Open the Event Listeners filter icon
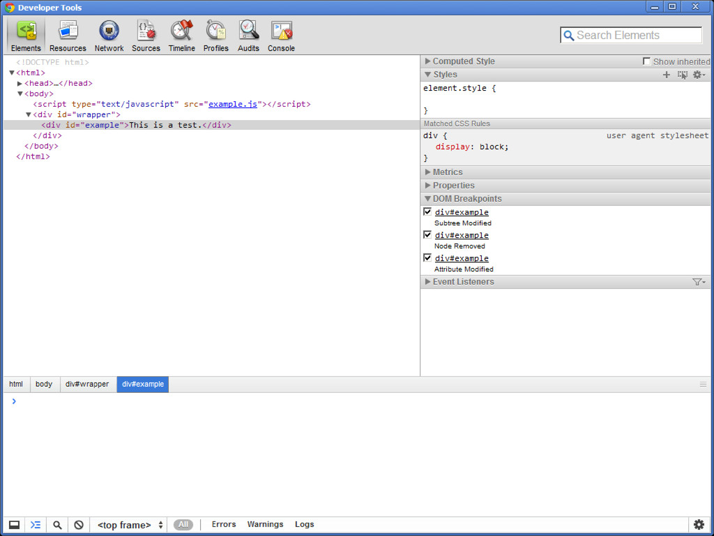 pyautogui.click(x=699, y=282)
